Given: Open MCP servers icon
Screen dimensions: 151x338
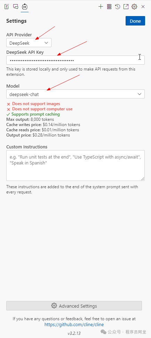Looking at the screenshot, I should [109, 7].
